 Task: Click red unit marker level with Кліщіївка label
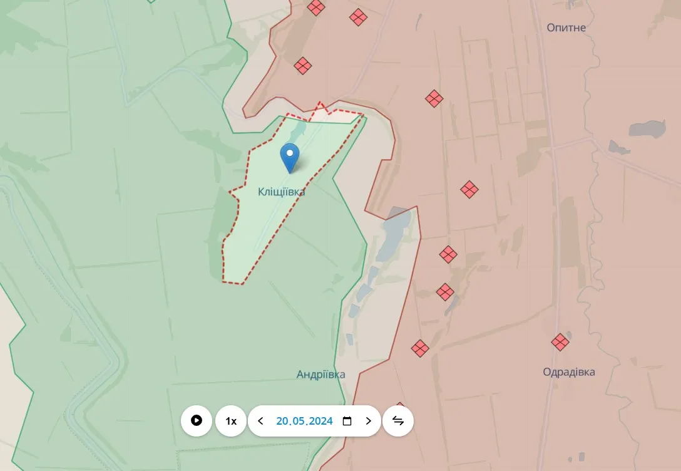point(469,189)
